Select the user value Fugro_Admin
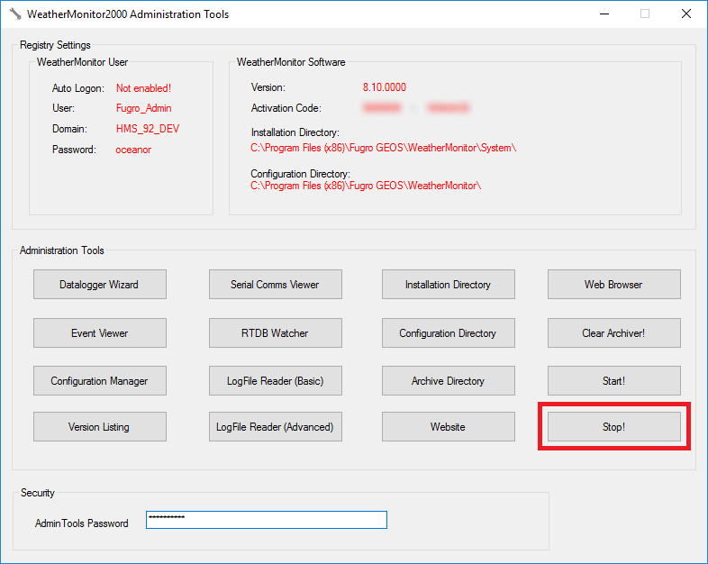 143,108
